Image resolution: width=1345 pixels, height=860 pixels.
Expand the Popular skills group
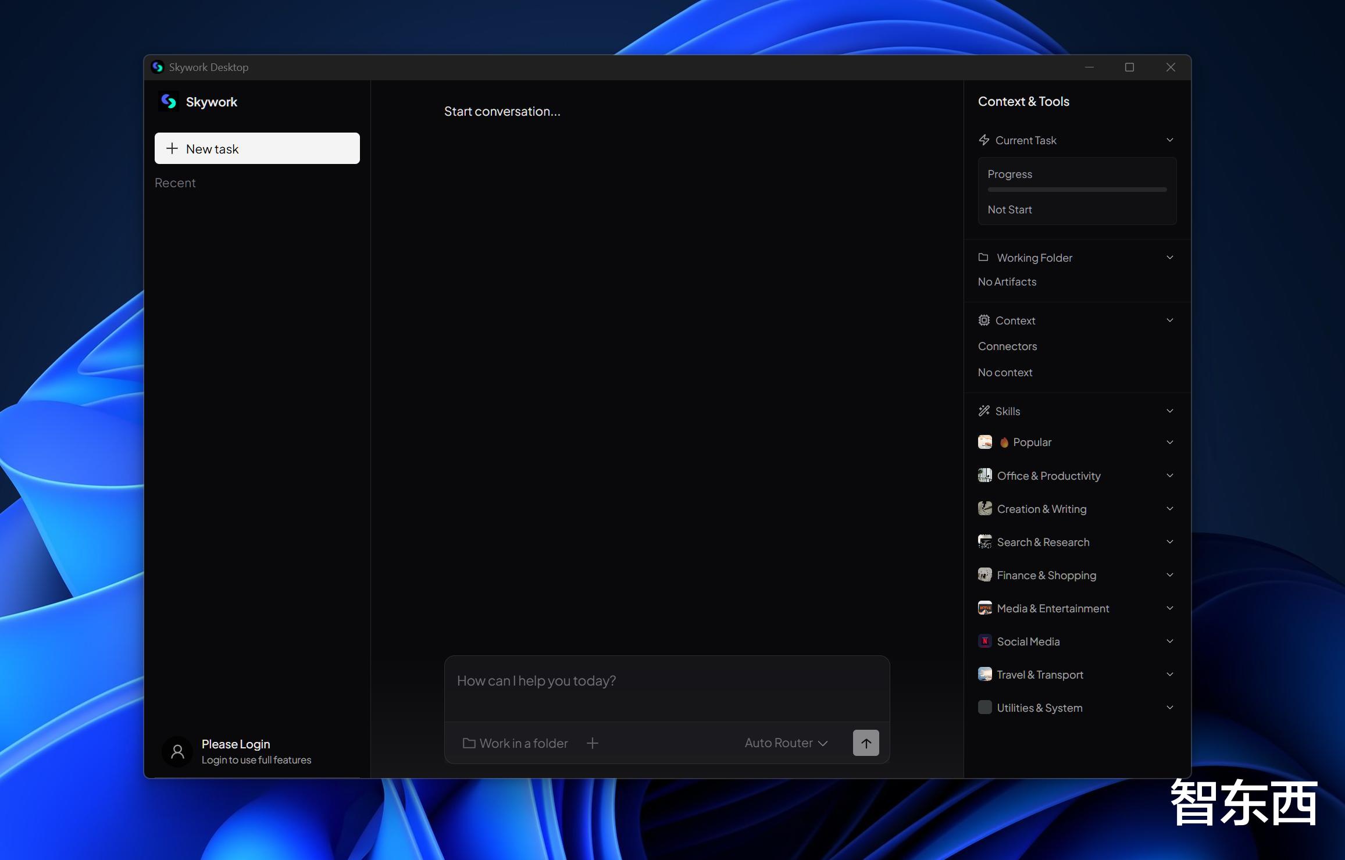tap(1169, 443)
